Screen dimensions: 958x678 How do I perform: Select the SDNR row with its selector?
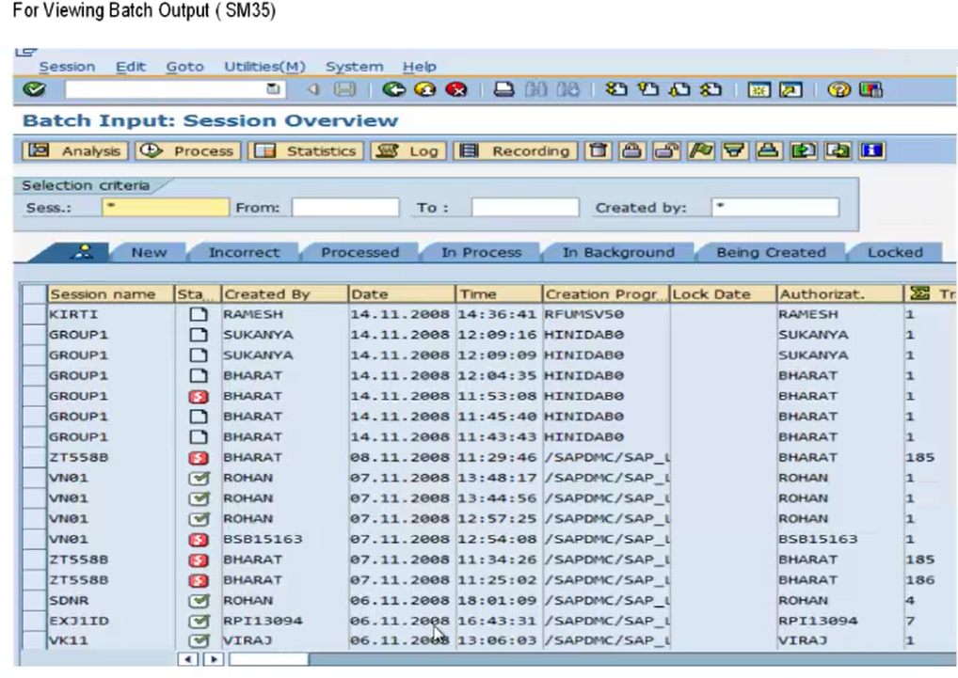point(34,601)
